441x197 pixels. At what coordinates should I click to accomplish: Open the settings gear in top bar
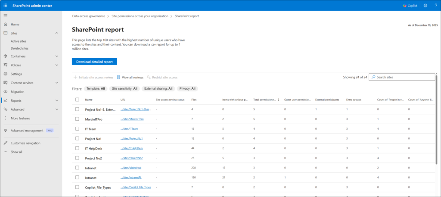[425, 5]
